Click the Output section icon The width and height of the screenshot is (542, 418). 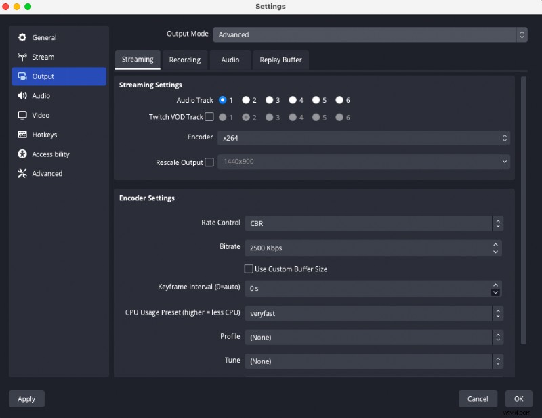22,76
